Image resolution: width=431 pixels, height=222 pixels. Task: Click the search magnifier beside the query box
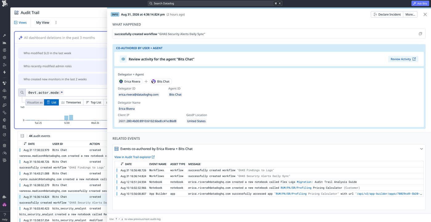click(22, 92)
